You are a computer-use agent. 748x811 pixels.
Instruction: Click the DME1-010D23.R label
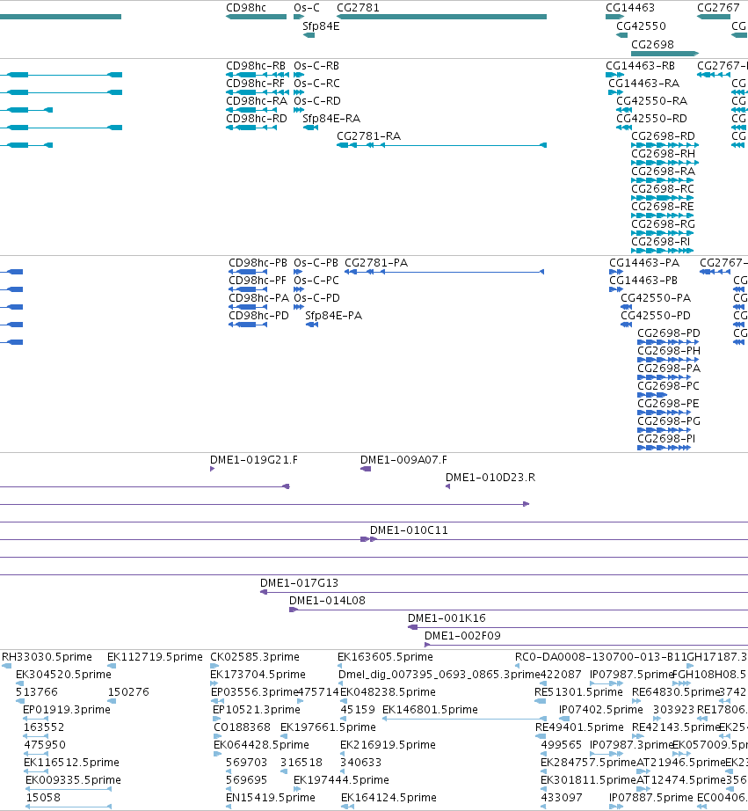click(490, 478)
